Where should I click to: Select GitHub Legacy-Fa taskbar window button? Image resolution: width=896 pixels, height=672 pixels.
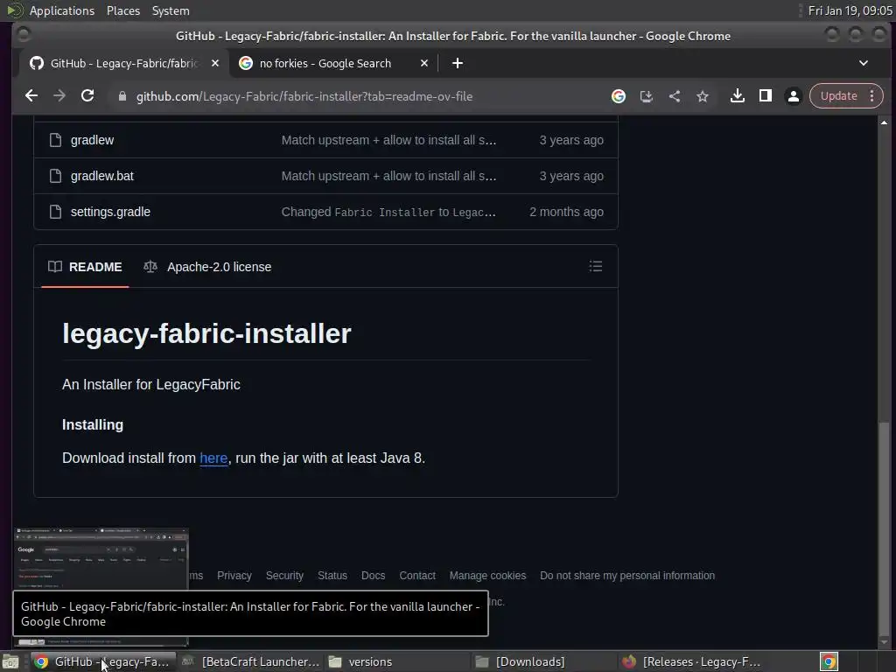point(103,661)
